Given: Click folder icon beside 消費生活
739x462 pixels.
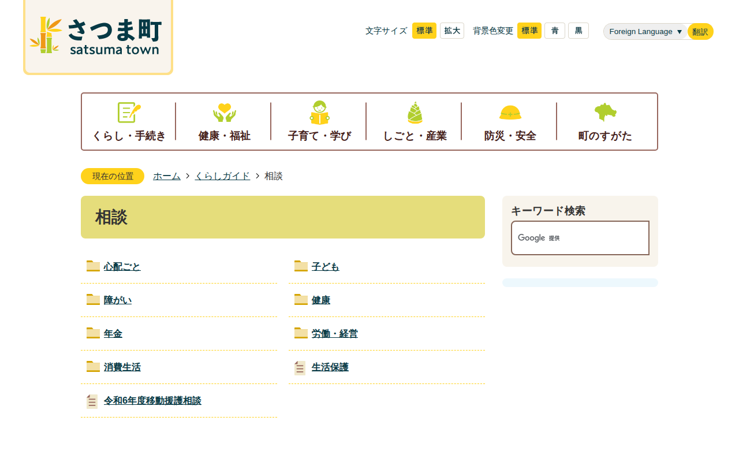Looking at the screenshot, I should (93, 367).
